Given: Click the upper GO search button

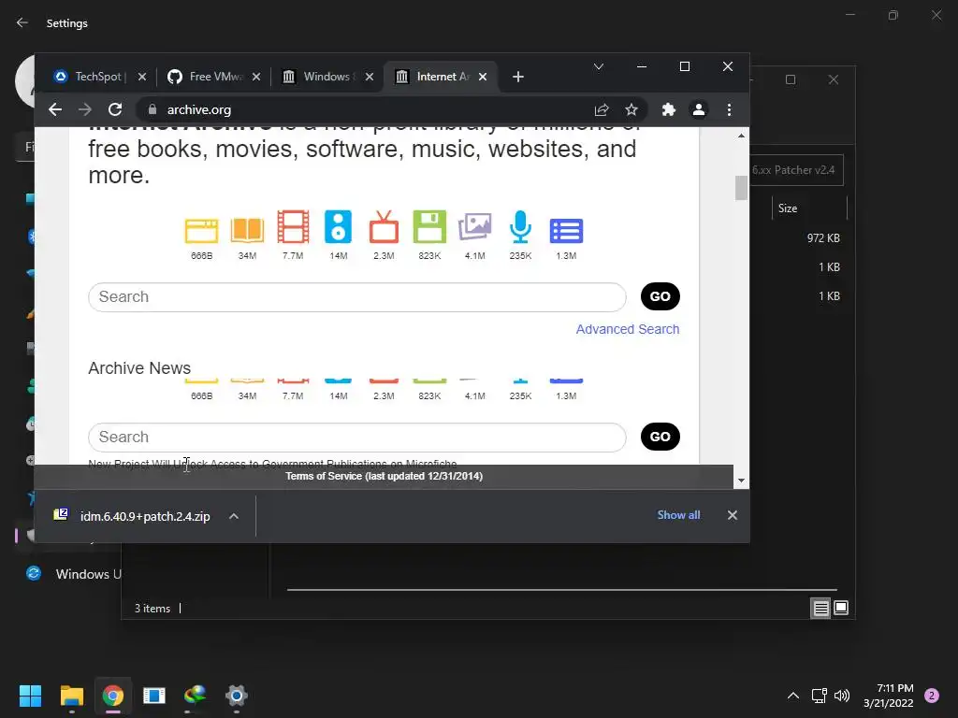Looking at the screenshot, I should click(x=660, y=296).
